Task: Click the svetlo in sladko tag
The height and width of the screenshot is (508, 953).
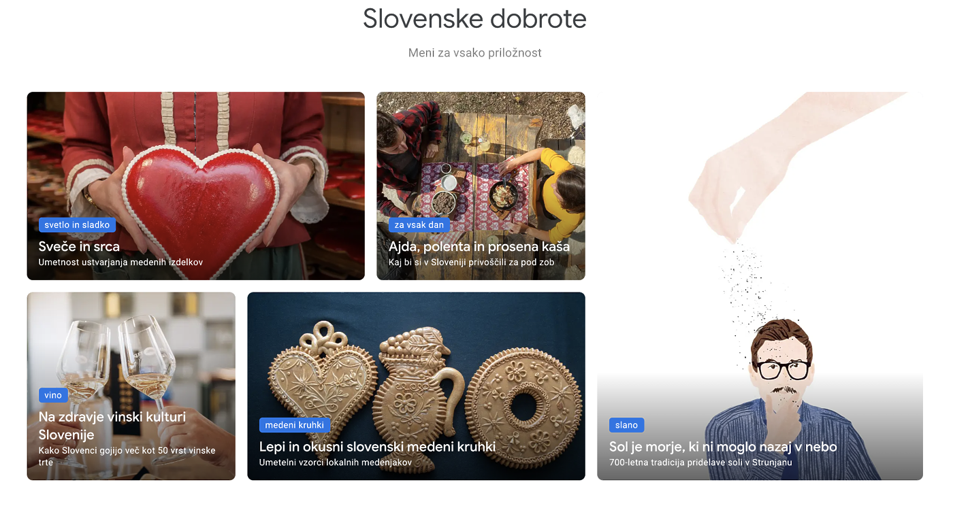Action: pyautogui.click(x=77, y=225)
